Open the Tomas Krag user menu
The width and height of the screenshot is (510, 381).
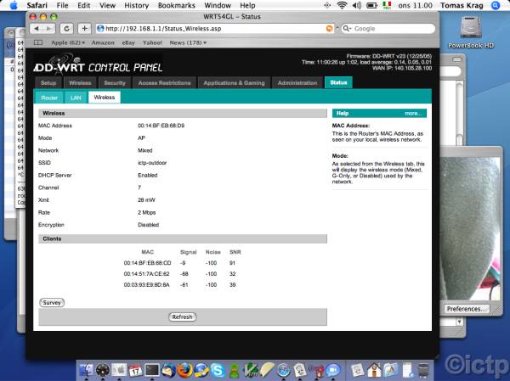[x=462, y=5]
